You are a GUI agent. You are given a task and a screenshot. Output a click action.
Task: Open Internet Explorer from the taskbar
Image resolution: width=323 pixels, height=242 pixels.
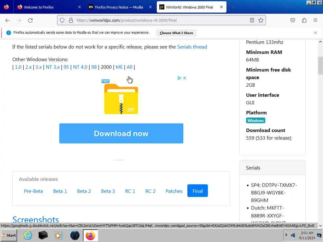(x=28, y=235)
